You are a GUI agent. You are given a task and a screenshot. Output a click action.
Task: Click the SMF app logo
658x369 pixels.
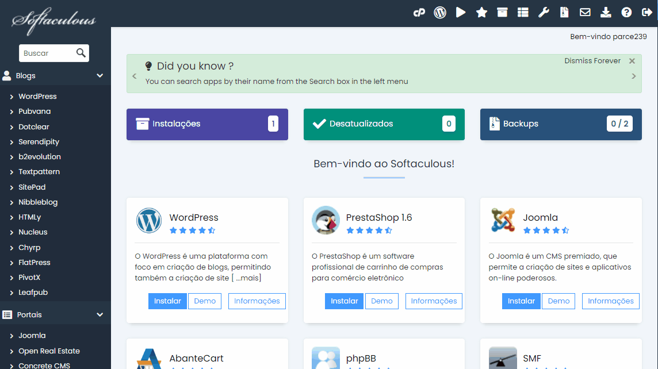click(503, 358)
